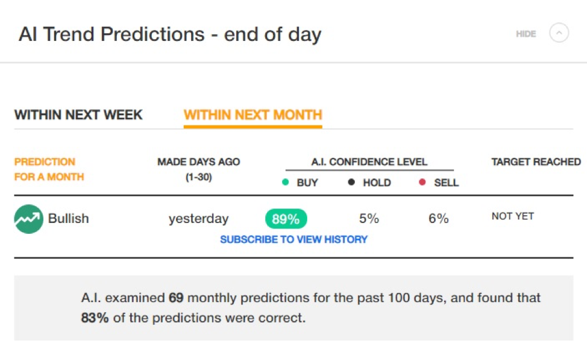Image resolution: width=587 pixels, height=355 pixels.
Task: Click the Bullish prediction label
Action: point(69,218)
